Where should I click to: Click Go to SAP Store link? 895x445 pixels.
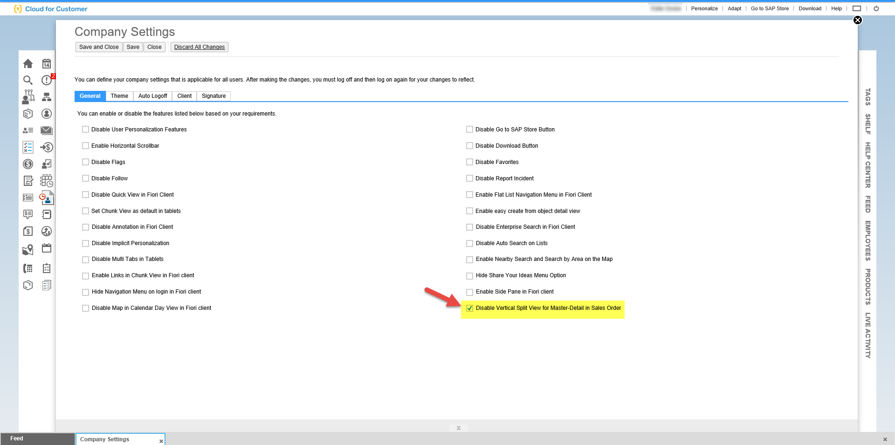pos(770,8)
